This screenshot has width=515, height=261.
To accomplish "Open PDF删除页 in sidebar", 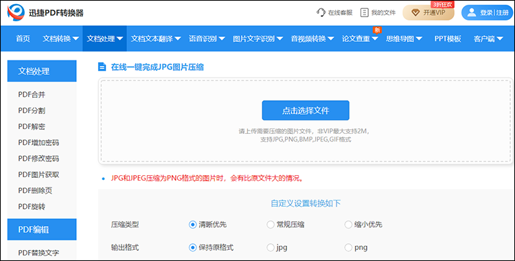I will (35, 191).
